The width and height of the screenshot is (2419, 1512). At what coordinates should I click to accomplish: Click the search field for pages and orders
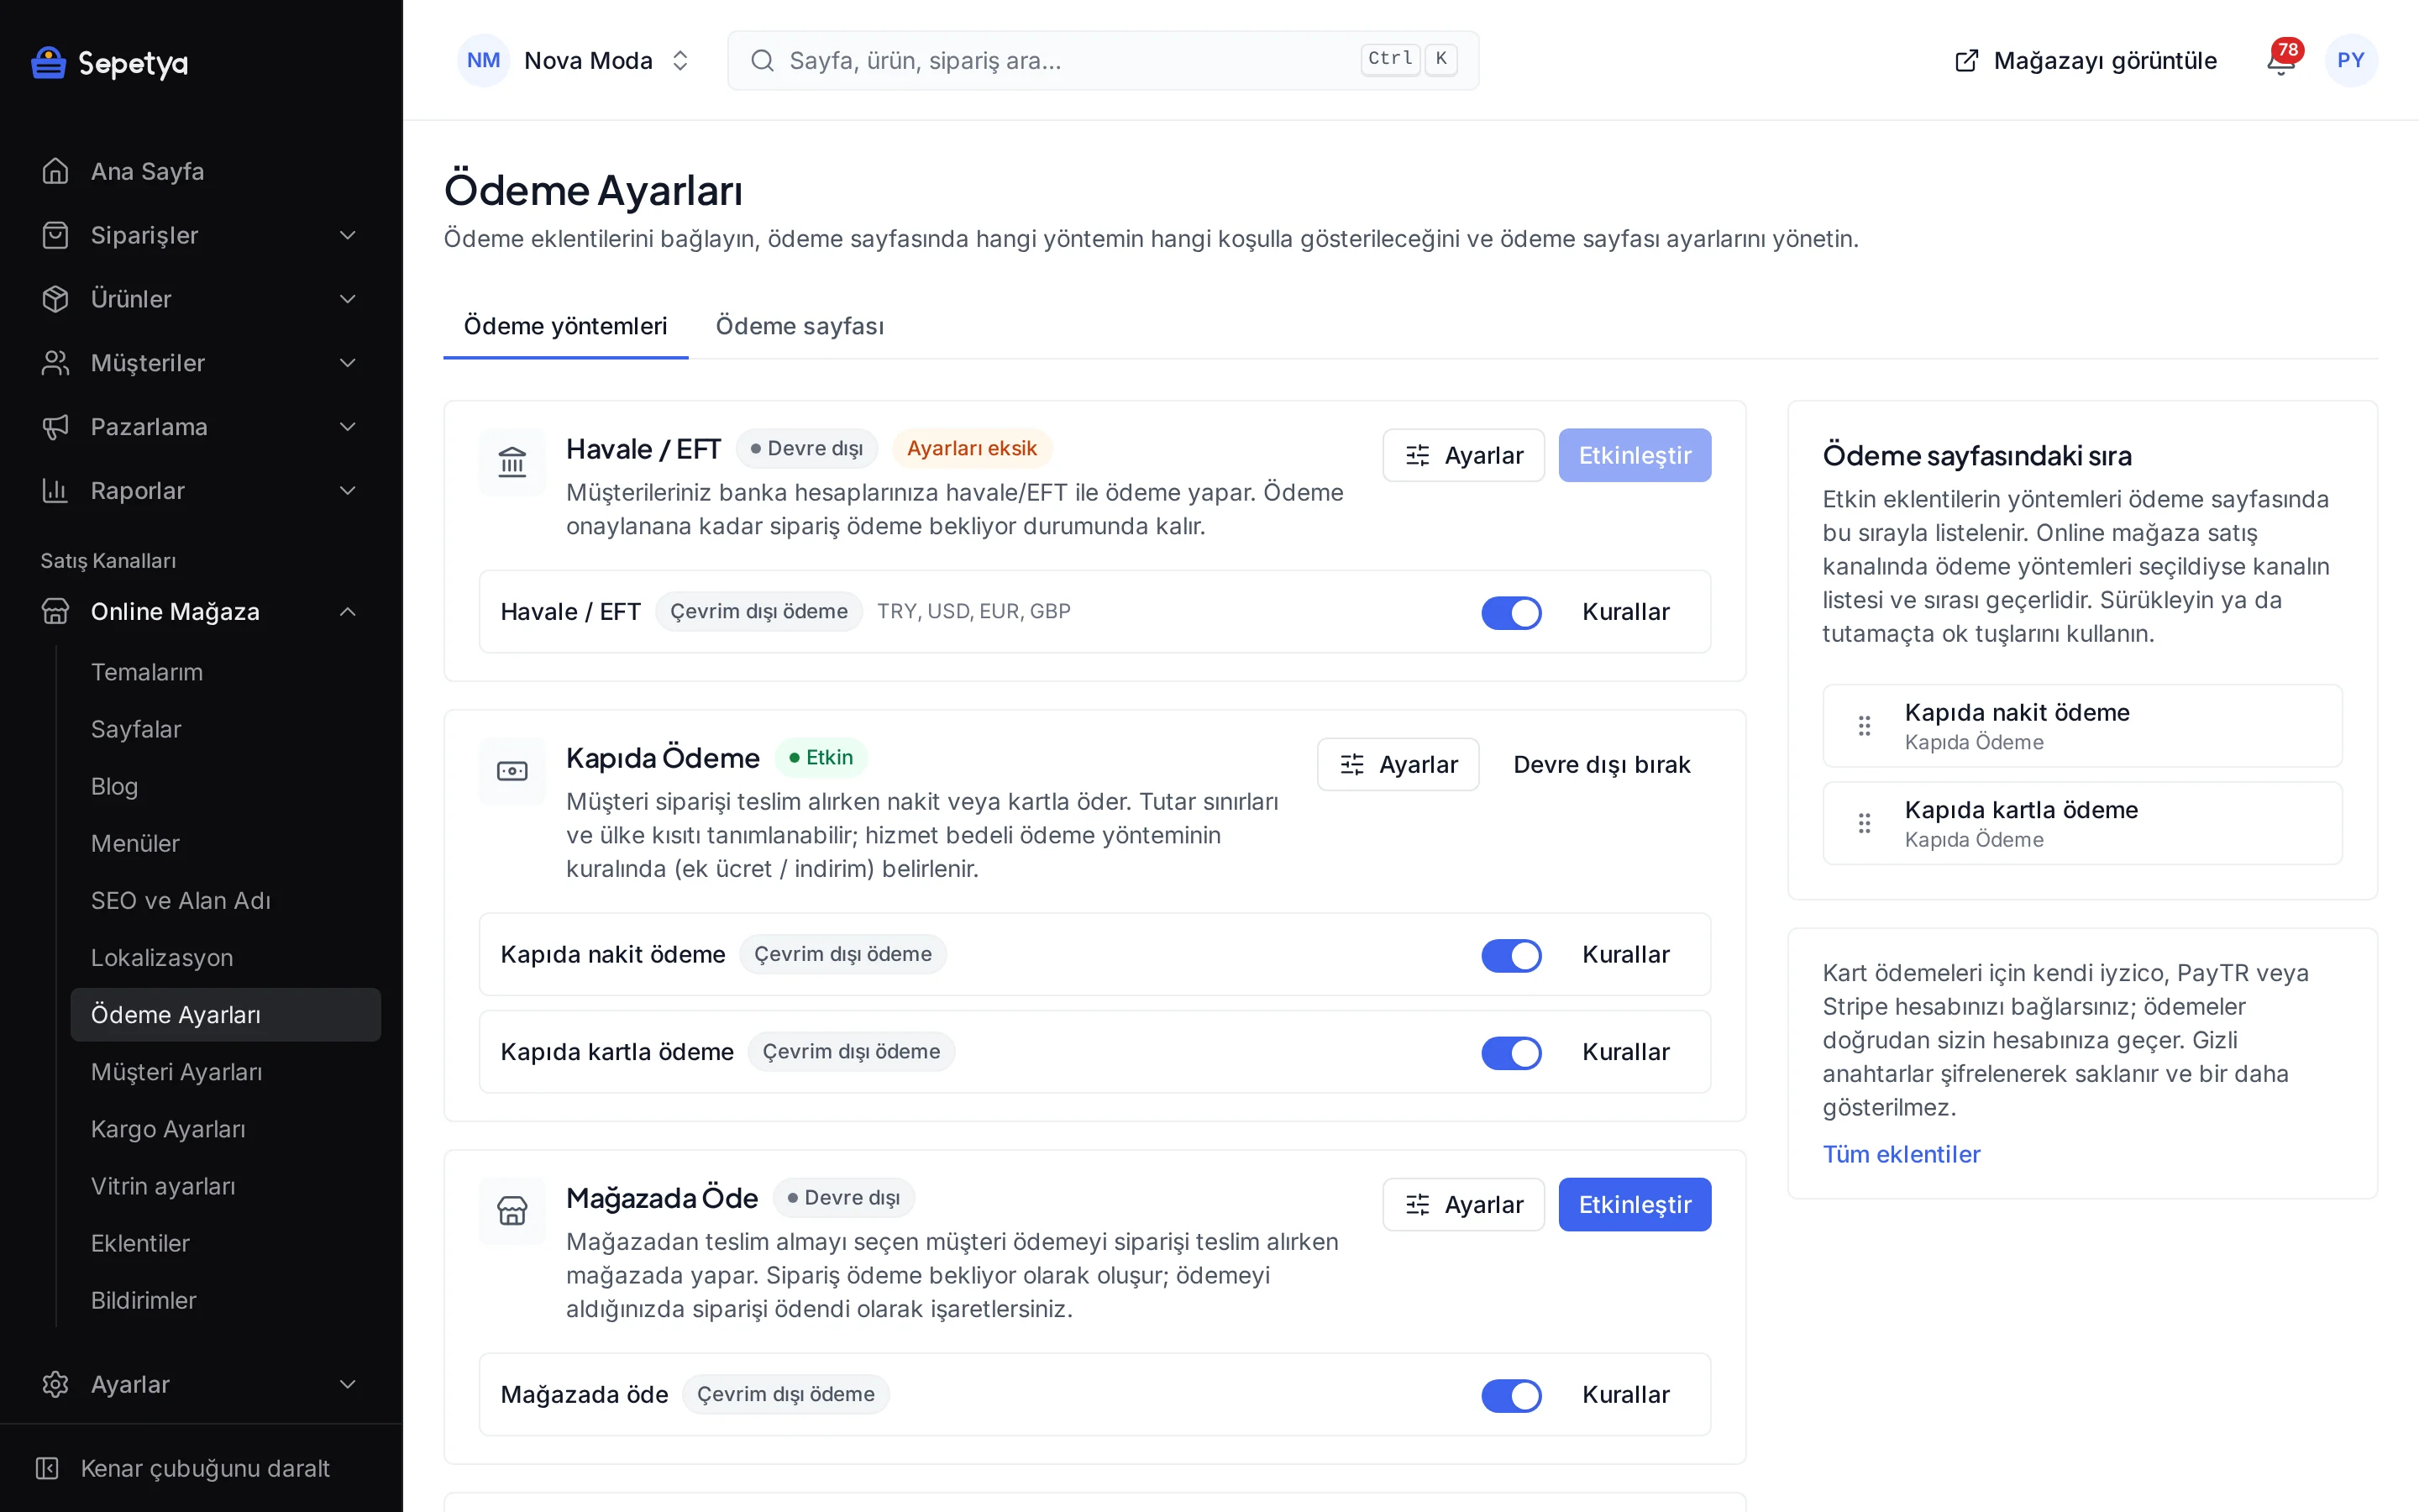(1104, 60)
